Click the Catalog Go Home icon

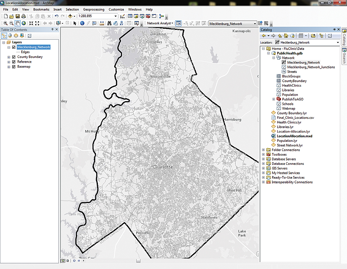(286, 36)
